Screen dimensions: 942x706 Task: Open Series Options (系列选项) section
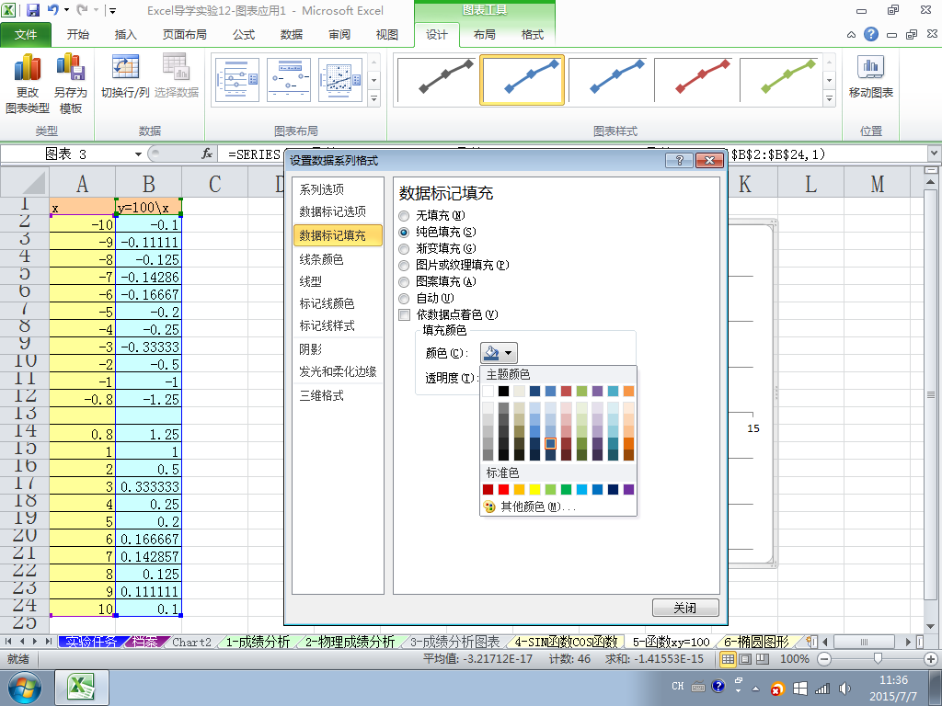[x=321, y=189]
